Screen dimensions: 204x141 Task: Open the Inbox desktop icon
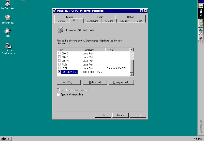(7, 31)
